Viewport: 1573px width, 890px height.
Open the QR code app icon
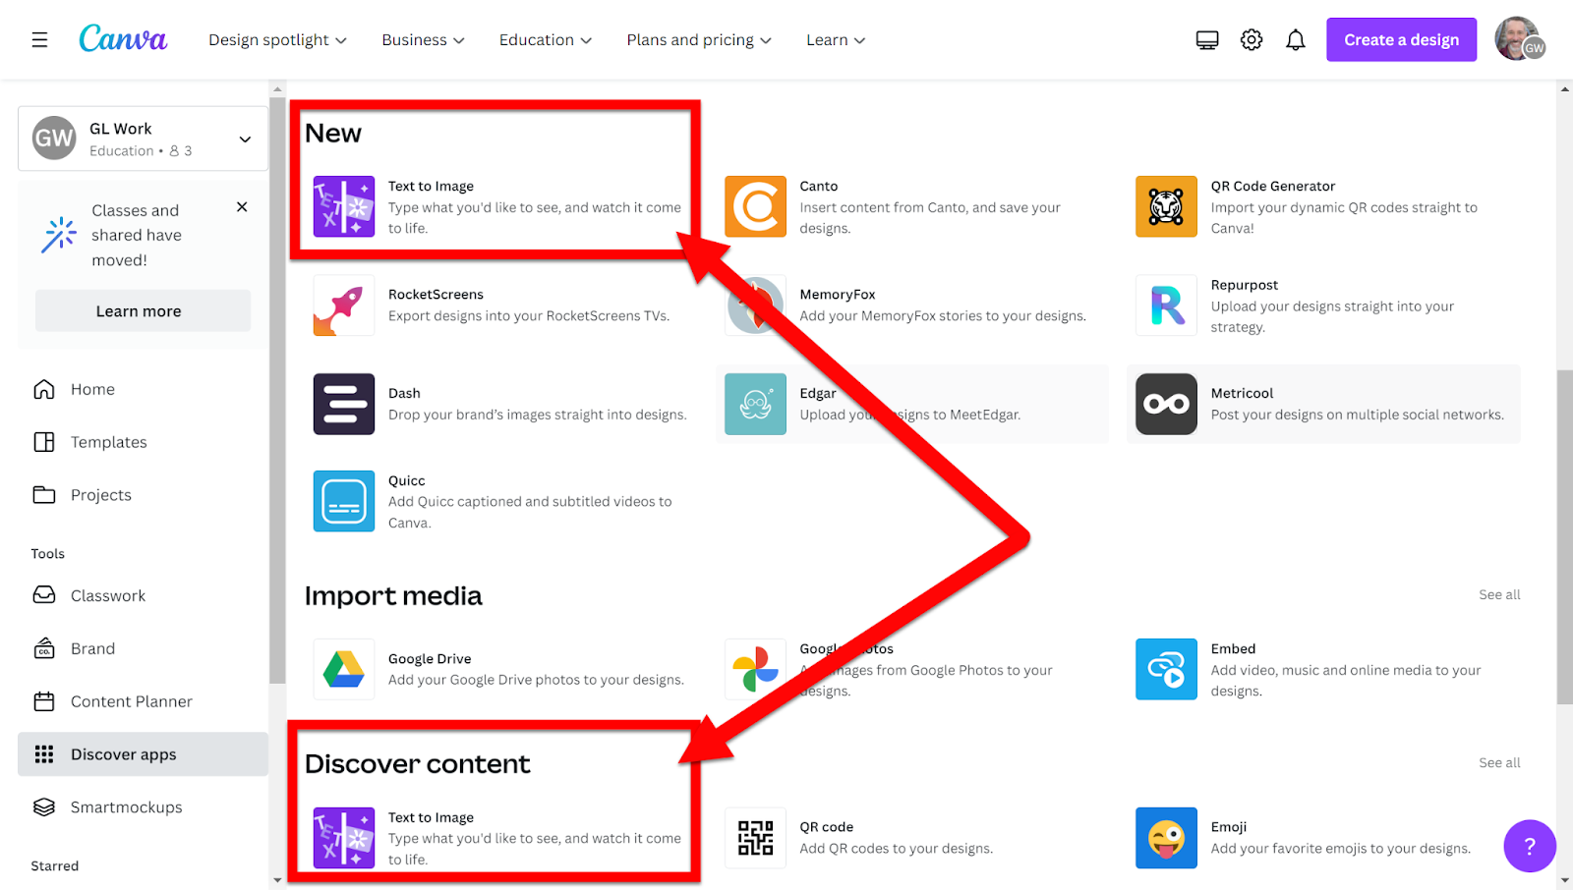click(x=755, y=838)
